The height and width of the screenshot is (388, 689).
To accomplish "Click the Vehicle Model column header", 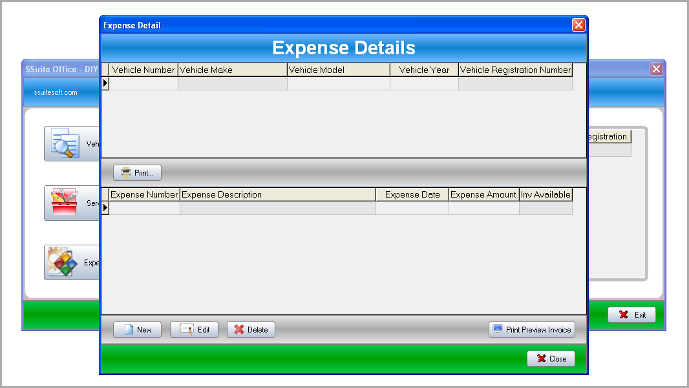I will [x=338, y=70].
